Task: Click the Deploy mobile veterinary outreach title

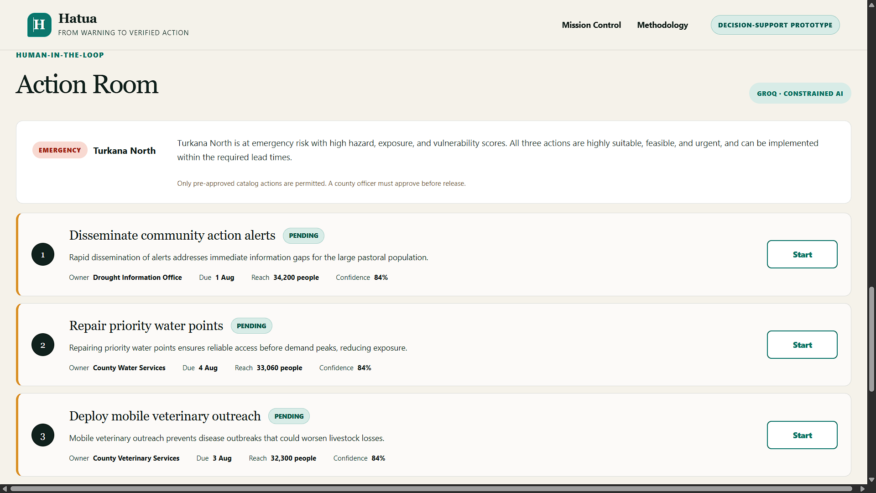Action: tap(165, 416)
